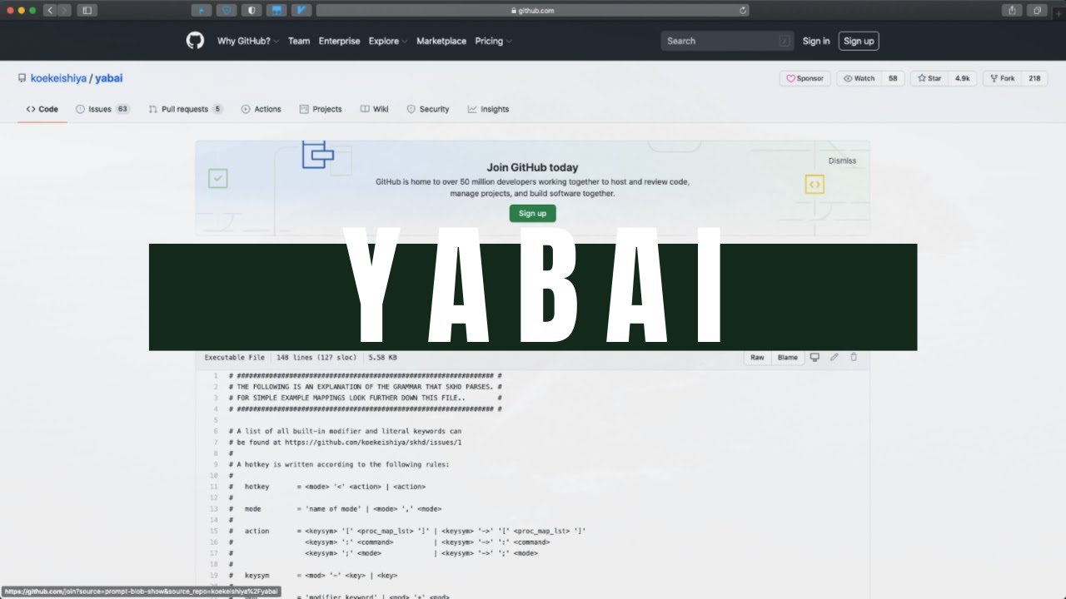
Task: Open the koekeishiya owner link
Action: tap(58, 78)
